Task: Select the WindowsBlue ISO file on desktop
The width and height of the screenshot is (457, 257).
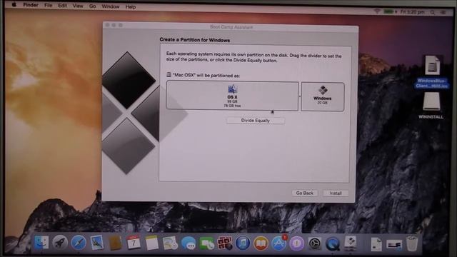Action: (432, 72)
